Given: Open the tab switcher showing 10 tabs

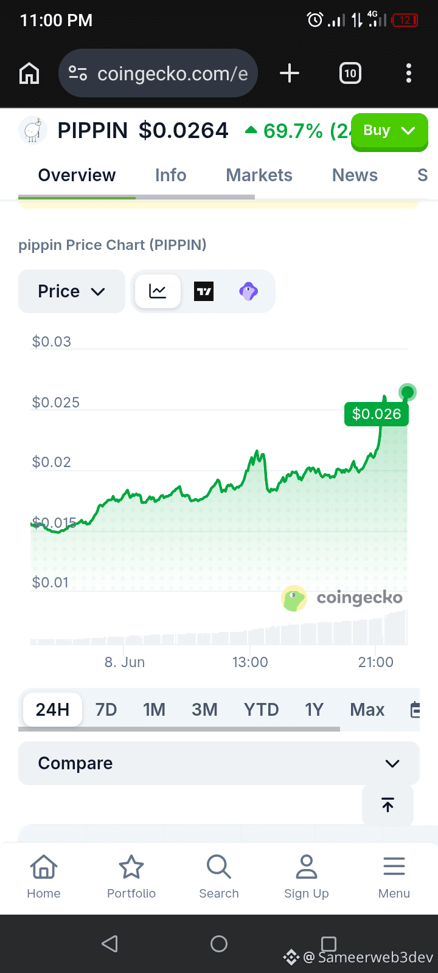Looking at the screenshot, I should pyautogui.click(x=350, y=74).
